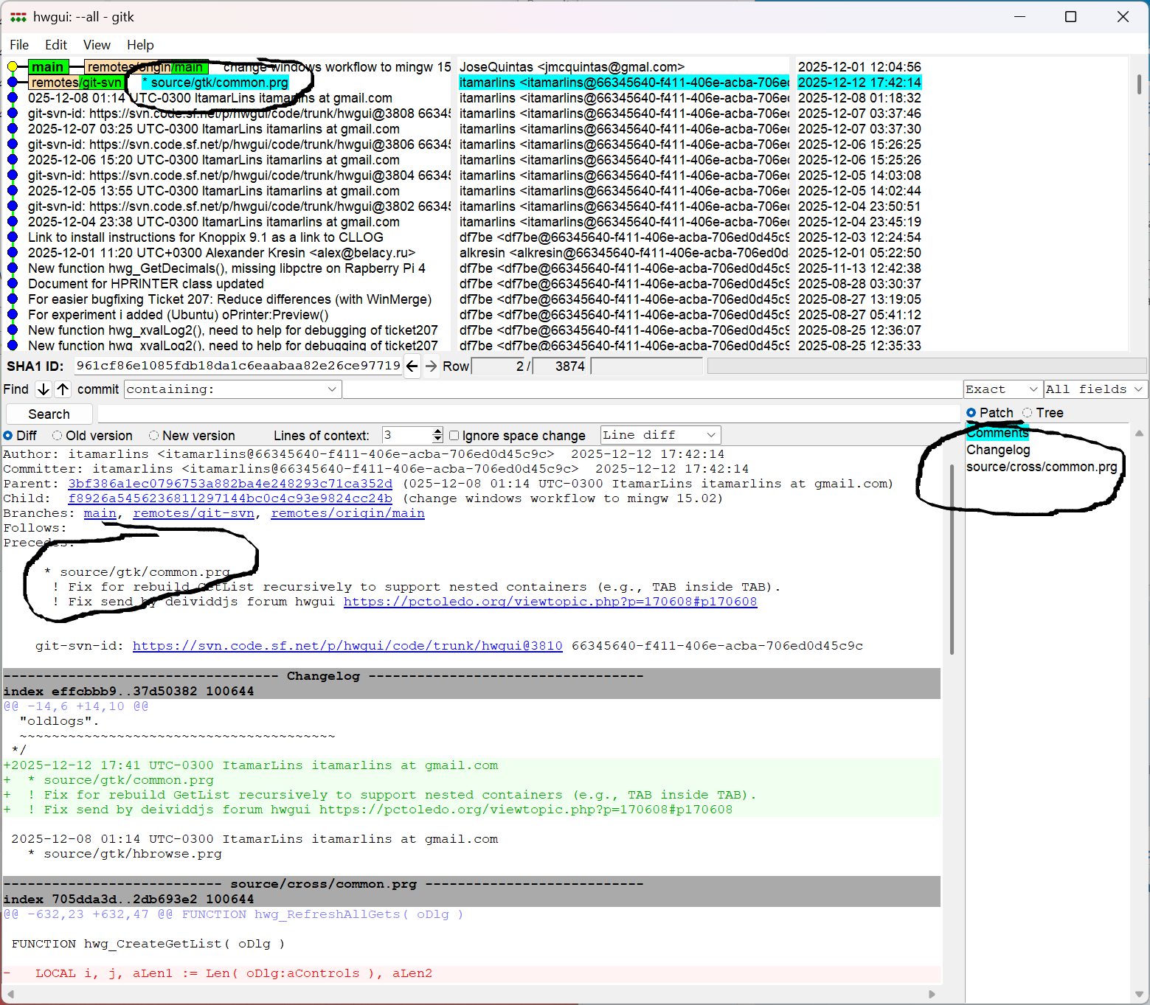This screenshot has height=1005, width=1150.
Task: Click the Find next down-arrow icon
Action: [x=43, y=389]
